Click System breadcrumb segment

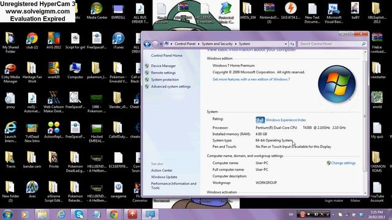(x=244, y=43)
